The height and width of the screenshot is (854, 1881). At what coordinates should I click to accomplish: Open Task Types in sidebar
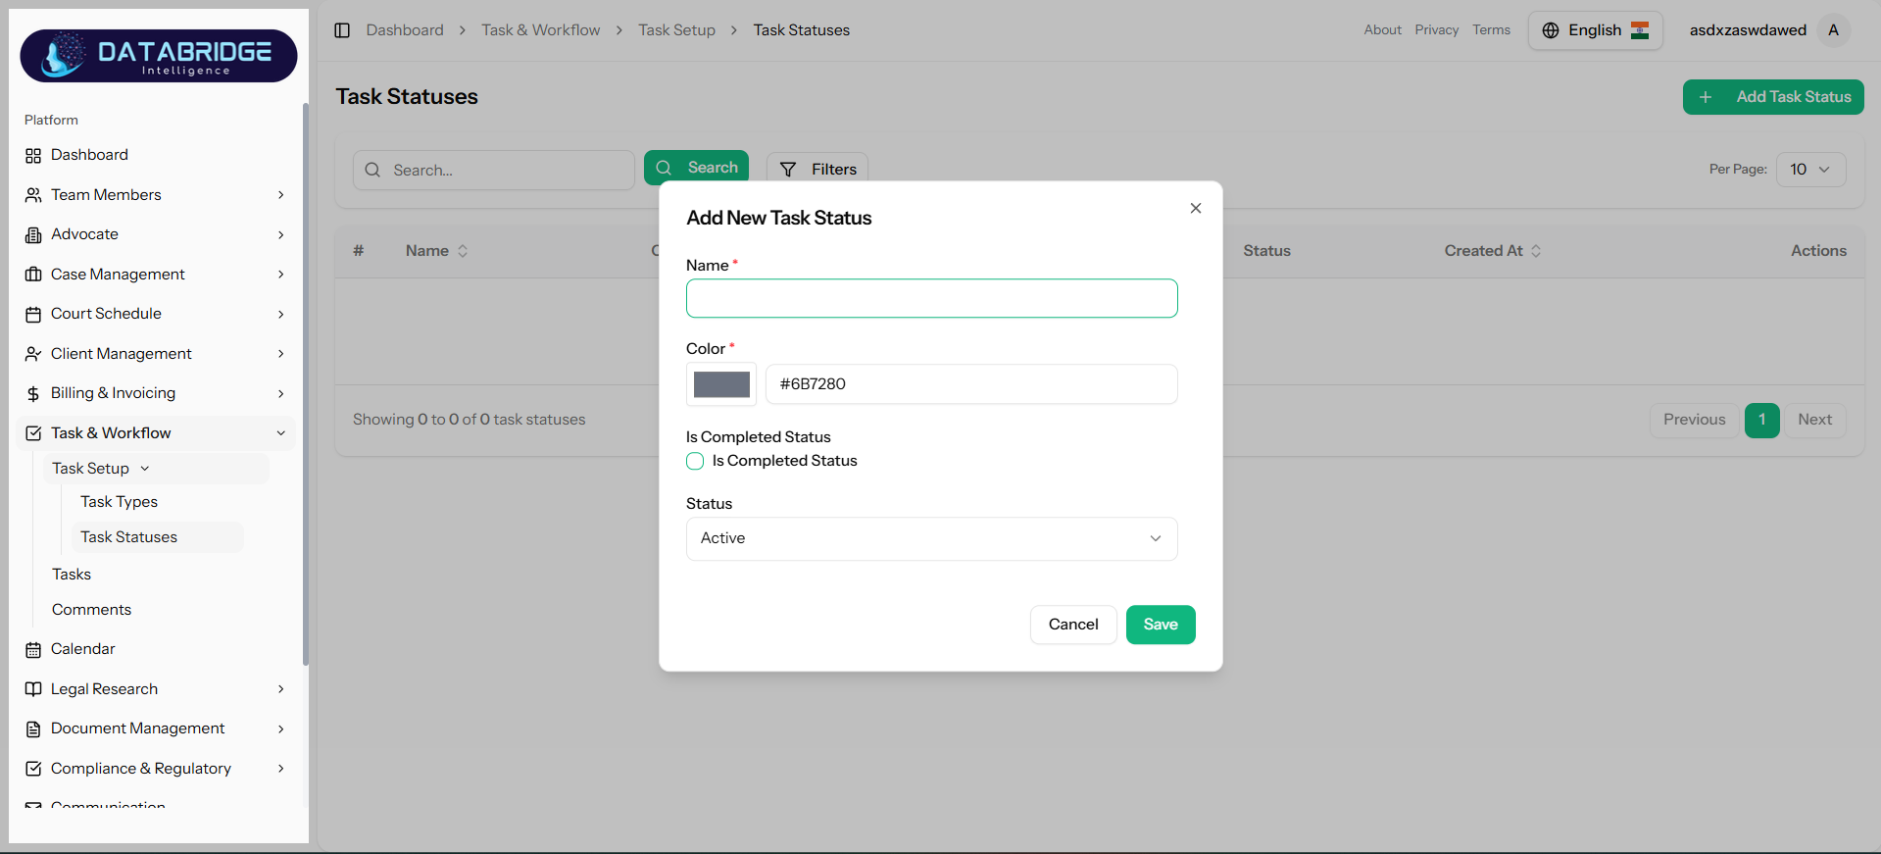coord(119,502)
